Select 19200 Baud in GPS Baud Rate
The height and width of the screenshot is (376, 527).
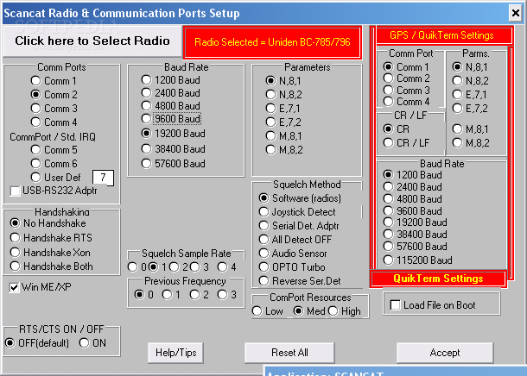click(415, 222)
